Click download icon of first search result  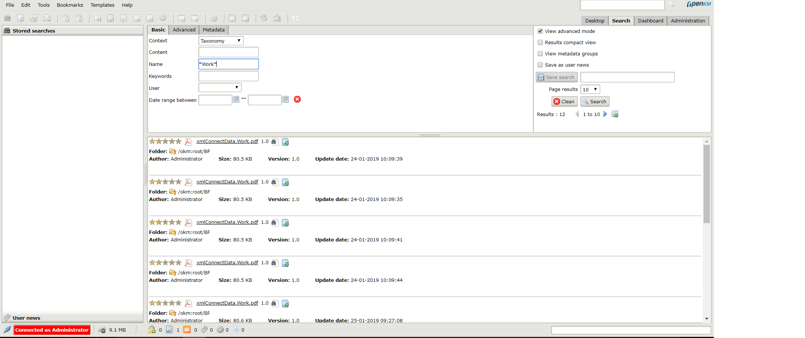click(285, 142)
